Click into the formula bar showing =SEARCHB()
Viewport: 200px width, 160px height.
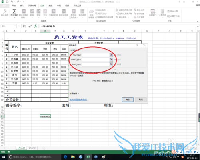pos(118,26)
